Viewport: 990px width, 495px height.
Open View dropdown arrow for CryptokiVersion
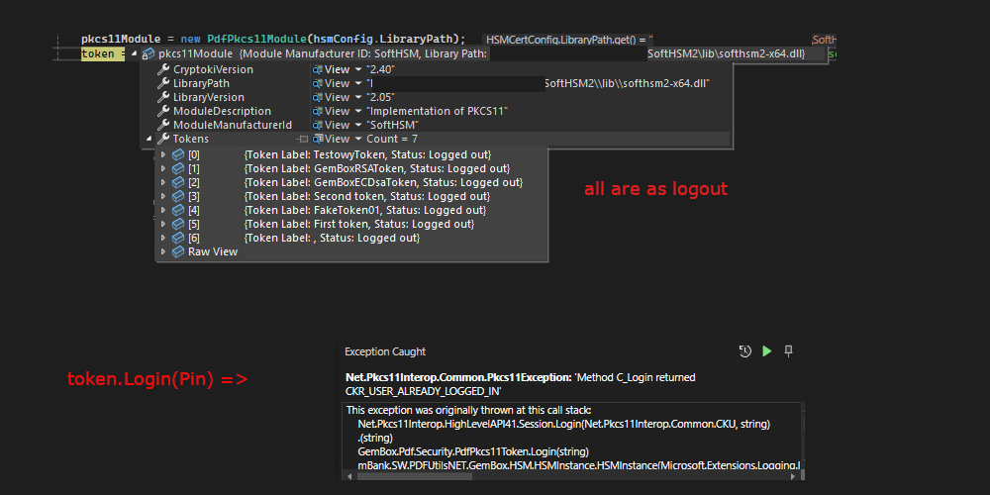pyautogui.click(x=358, y=69)
